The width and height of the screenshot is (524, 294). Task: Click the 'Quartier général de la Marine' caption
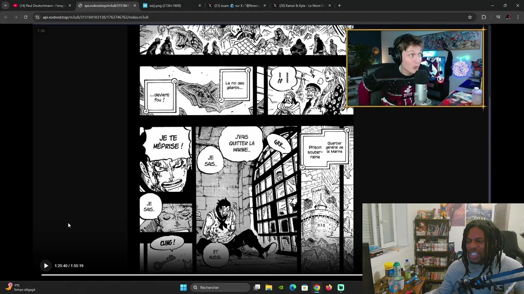tap(334, 147)
